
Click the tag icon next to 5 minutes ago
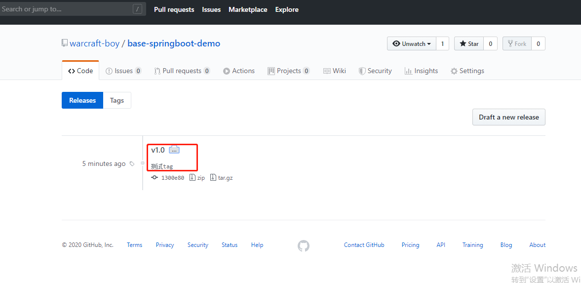tap(132, 163)
